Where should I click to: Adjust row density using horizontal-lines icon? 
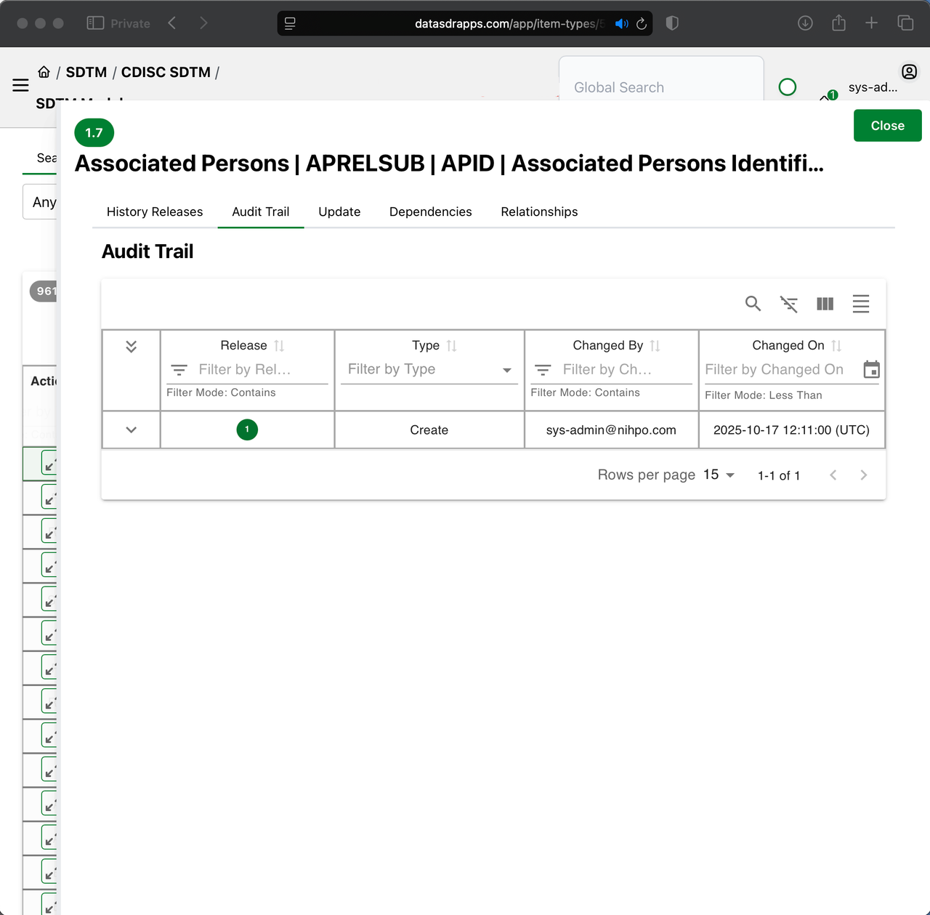point(861,304)
